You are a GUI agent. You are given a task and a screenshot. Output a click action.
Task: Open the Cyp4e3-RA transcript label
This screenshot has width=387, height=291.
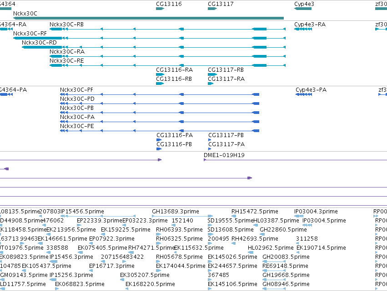pyautogui.click(x=310, y=25)
